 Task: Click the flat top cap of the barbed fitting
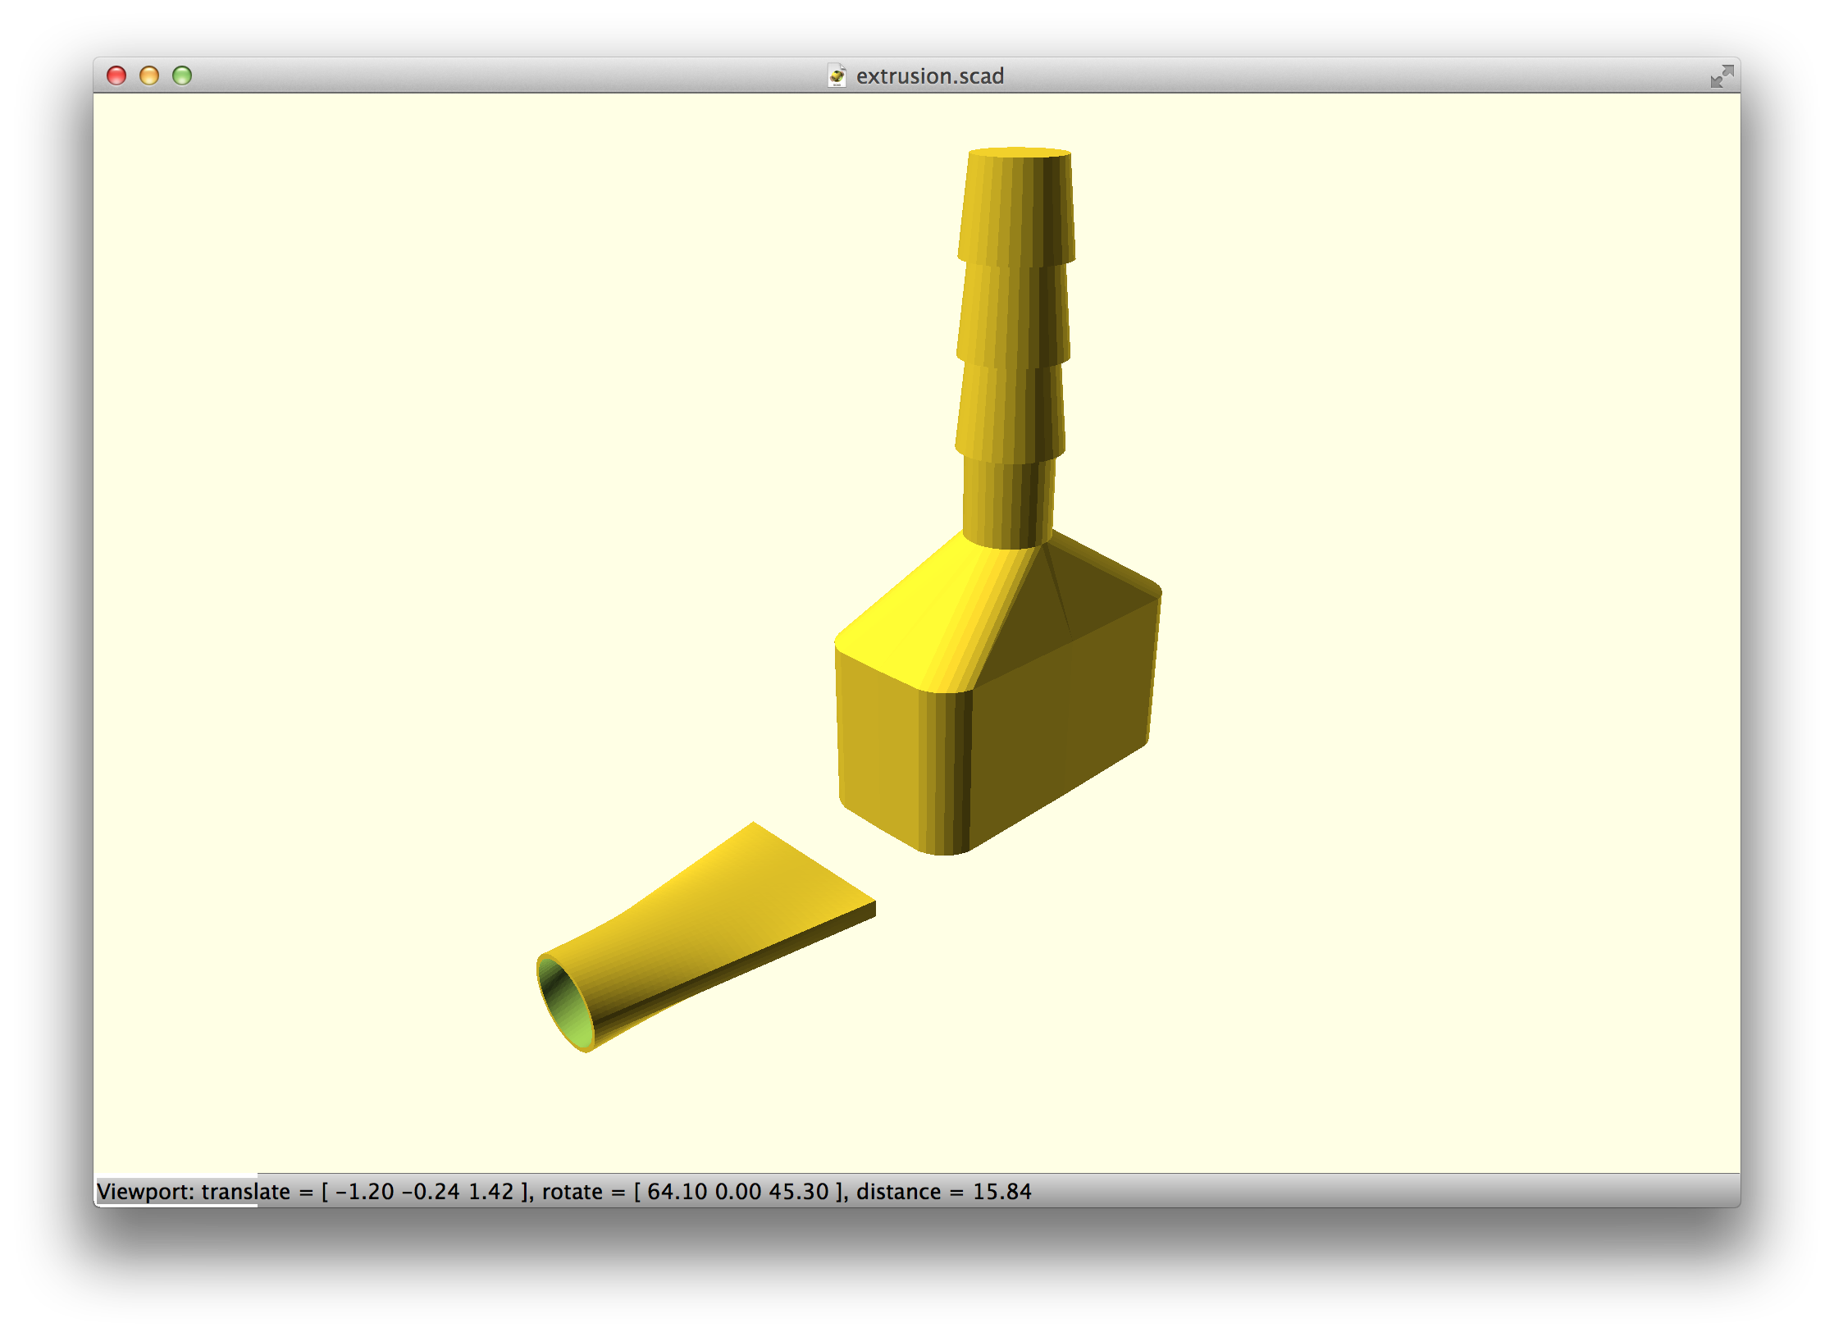[1020, 153]
